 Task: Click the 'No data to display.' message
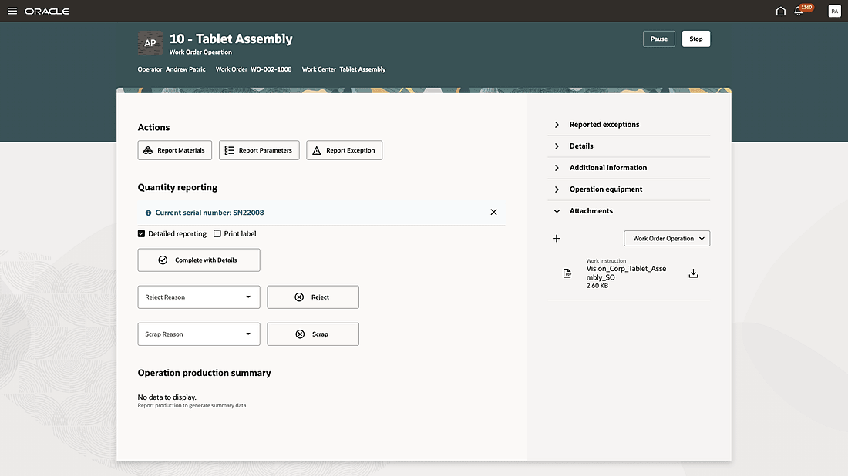tap(167, 397)
